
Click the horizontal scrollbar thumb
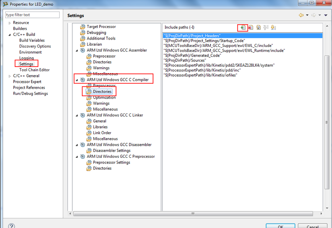193,214
